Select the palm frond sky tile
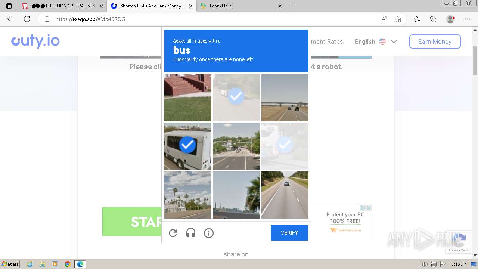 (x=236, y=195)
